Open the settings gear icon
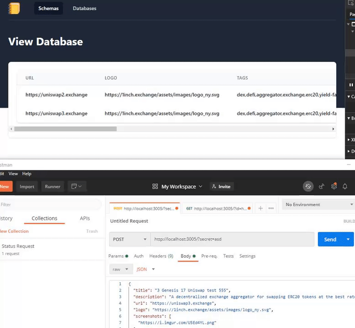The image size is (355, 328). (334, 186)
